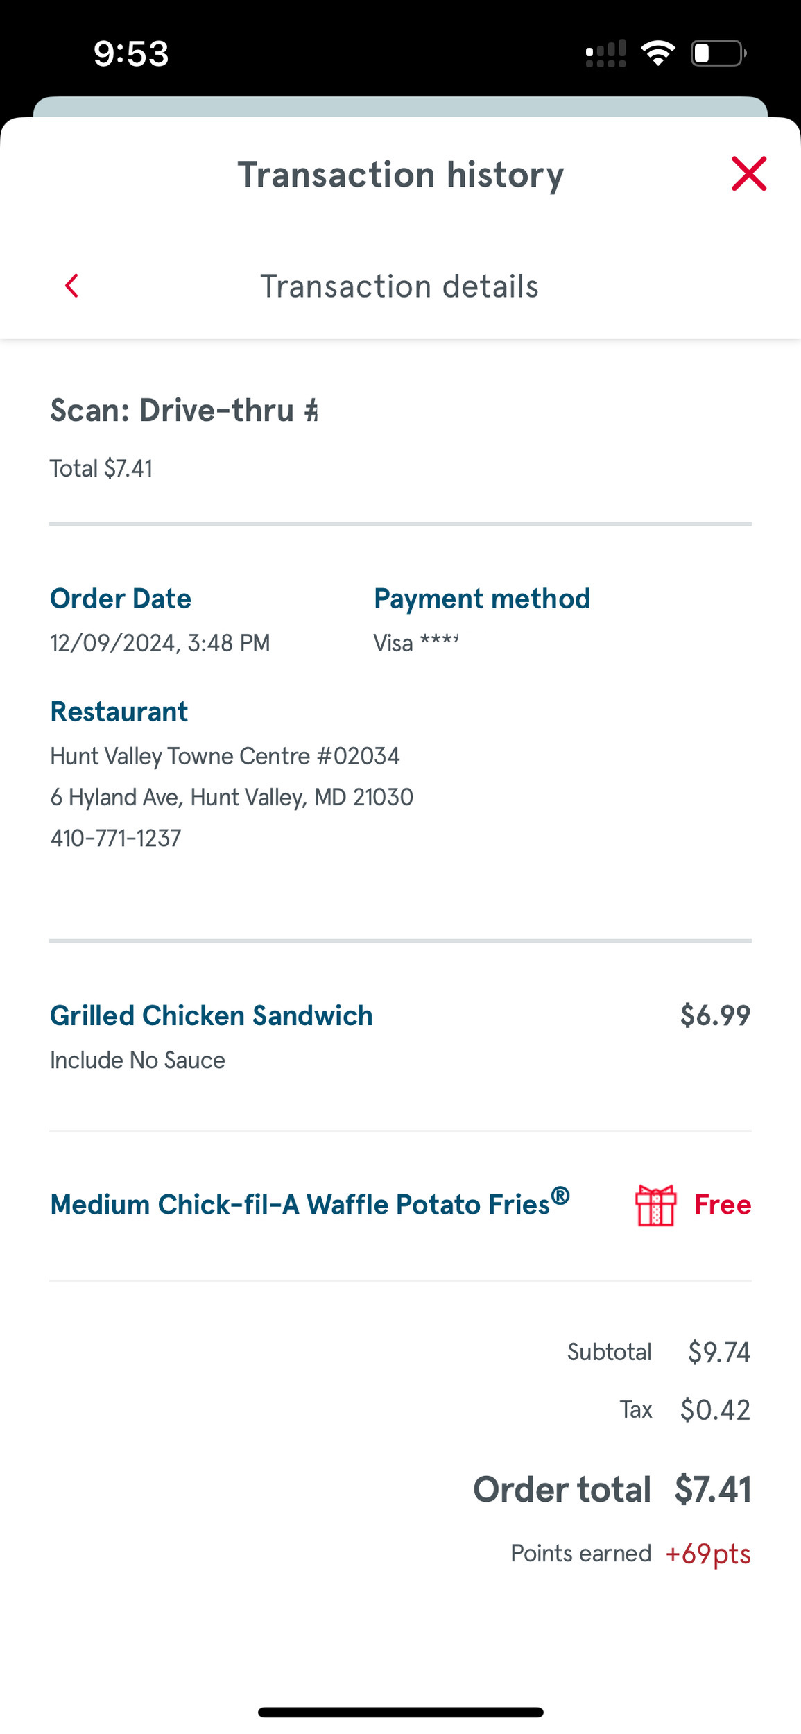The width and height of the screenshot is (801, 1734).
Task: Tap the 6 Hyland Ave address
Action: (232, 797)
